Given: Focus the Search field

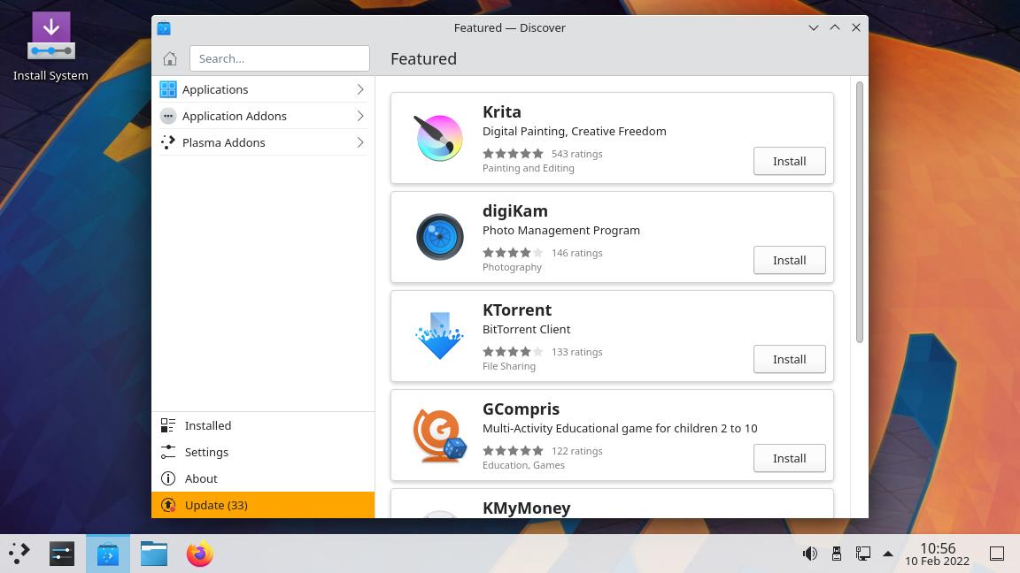Looking at the screenshot, I should pos(280,58).
